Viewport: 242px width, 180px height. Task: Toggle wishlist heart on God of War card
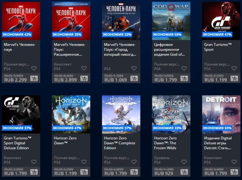[x=184, y=68]
